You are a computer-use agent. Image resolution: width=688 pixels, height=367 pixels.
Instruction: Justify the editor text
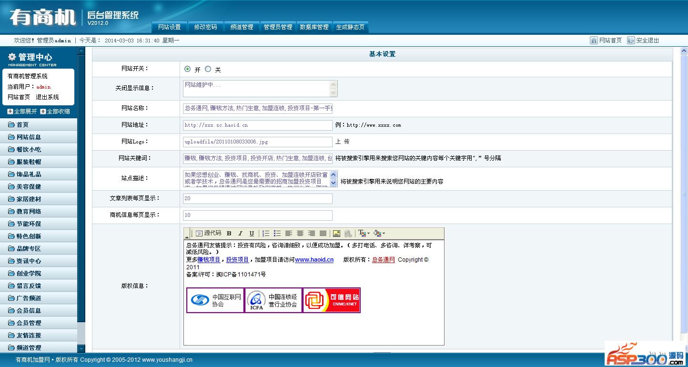pos(323,234)
